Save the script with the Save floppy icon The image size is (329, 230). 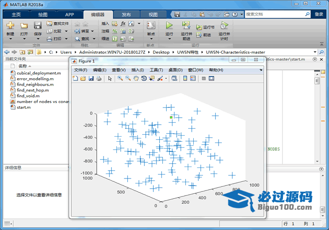coord(38,25)
